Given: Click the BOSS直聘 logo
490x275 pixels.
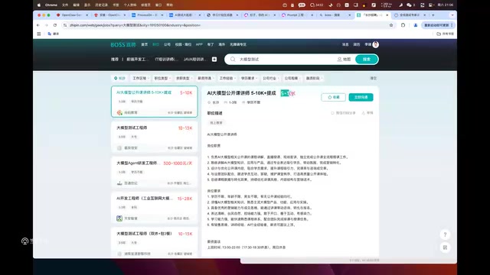Looking at the screenshot, I should click(123, 44).
